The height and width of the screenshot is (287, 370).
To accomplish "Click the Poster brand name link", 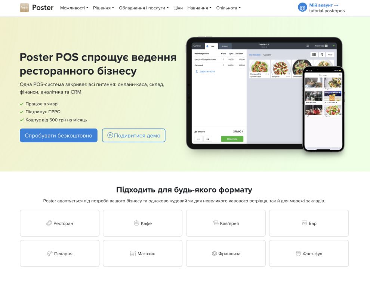I will click(x=43, y=7).
